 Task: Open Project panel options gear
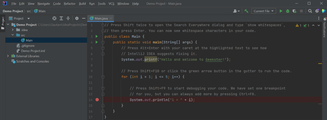(x=77, y=18)
